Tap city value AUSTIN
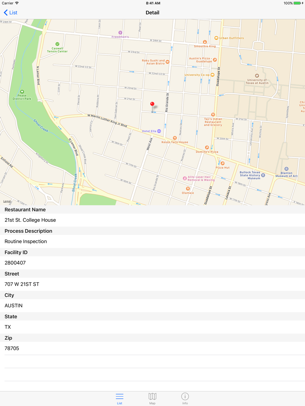This screenshot has width=305, height=406. pos(13,306)
